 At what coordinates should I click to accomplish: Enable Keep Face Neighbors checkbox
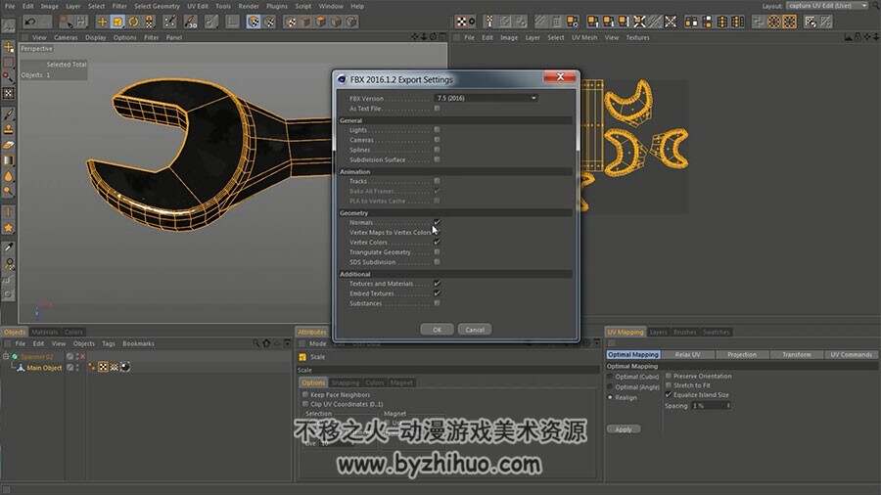pyautogui.click(x=305, y=394)
